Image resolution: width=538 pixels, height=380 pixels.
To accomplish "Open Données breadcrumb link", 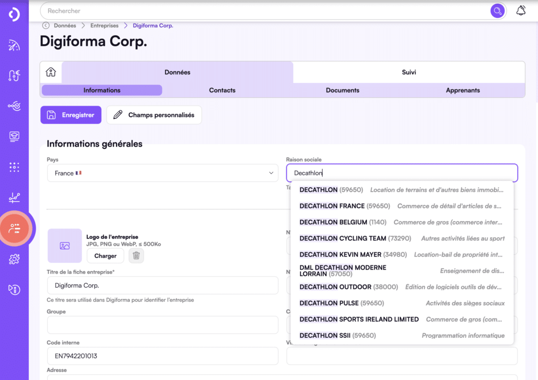I will tap(65, 25).
